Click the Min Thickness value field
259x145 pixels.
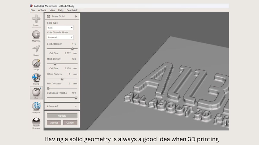coord(69,84)
